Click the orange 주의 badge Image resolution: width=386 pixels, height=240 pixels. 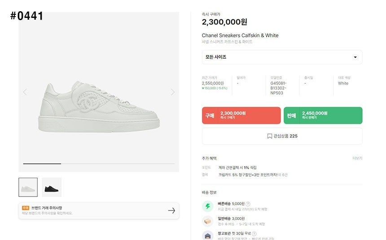coord(25,208)
